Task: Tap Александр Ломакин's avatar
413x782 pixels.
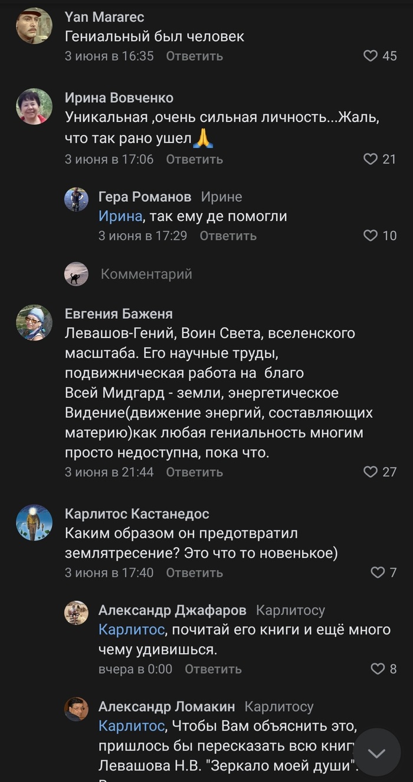Action: pyautogui.click(x=76, y=709)
